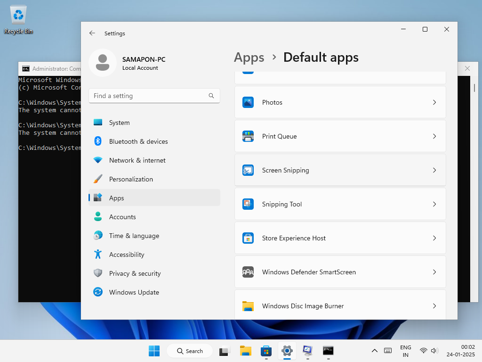Click the Time & language label

click(134, 236)
